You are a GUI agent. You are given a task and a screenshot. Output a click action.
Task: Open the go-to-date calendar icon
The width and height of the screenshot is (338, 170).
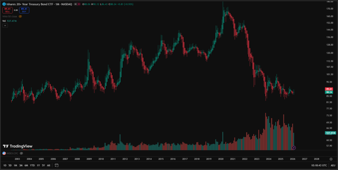[56, 165]
